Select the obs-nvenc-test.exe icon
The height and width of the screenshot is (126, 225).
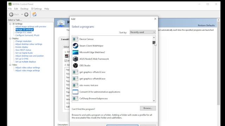[x=75, y=85]
